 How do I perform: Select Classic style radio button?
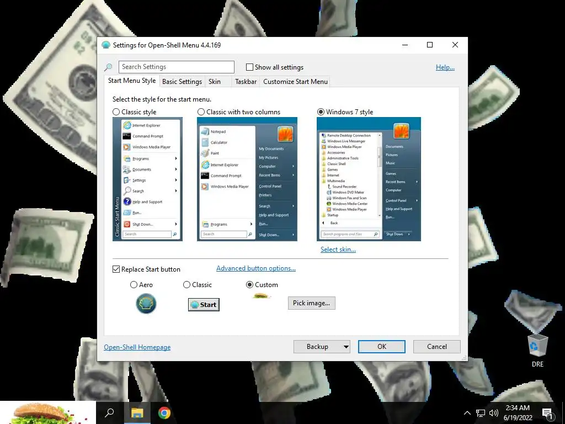coord(116,112)
